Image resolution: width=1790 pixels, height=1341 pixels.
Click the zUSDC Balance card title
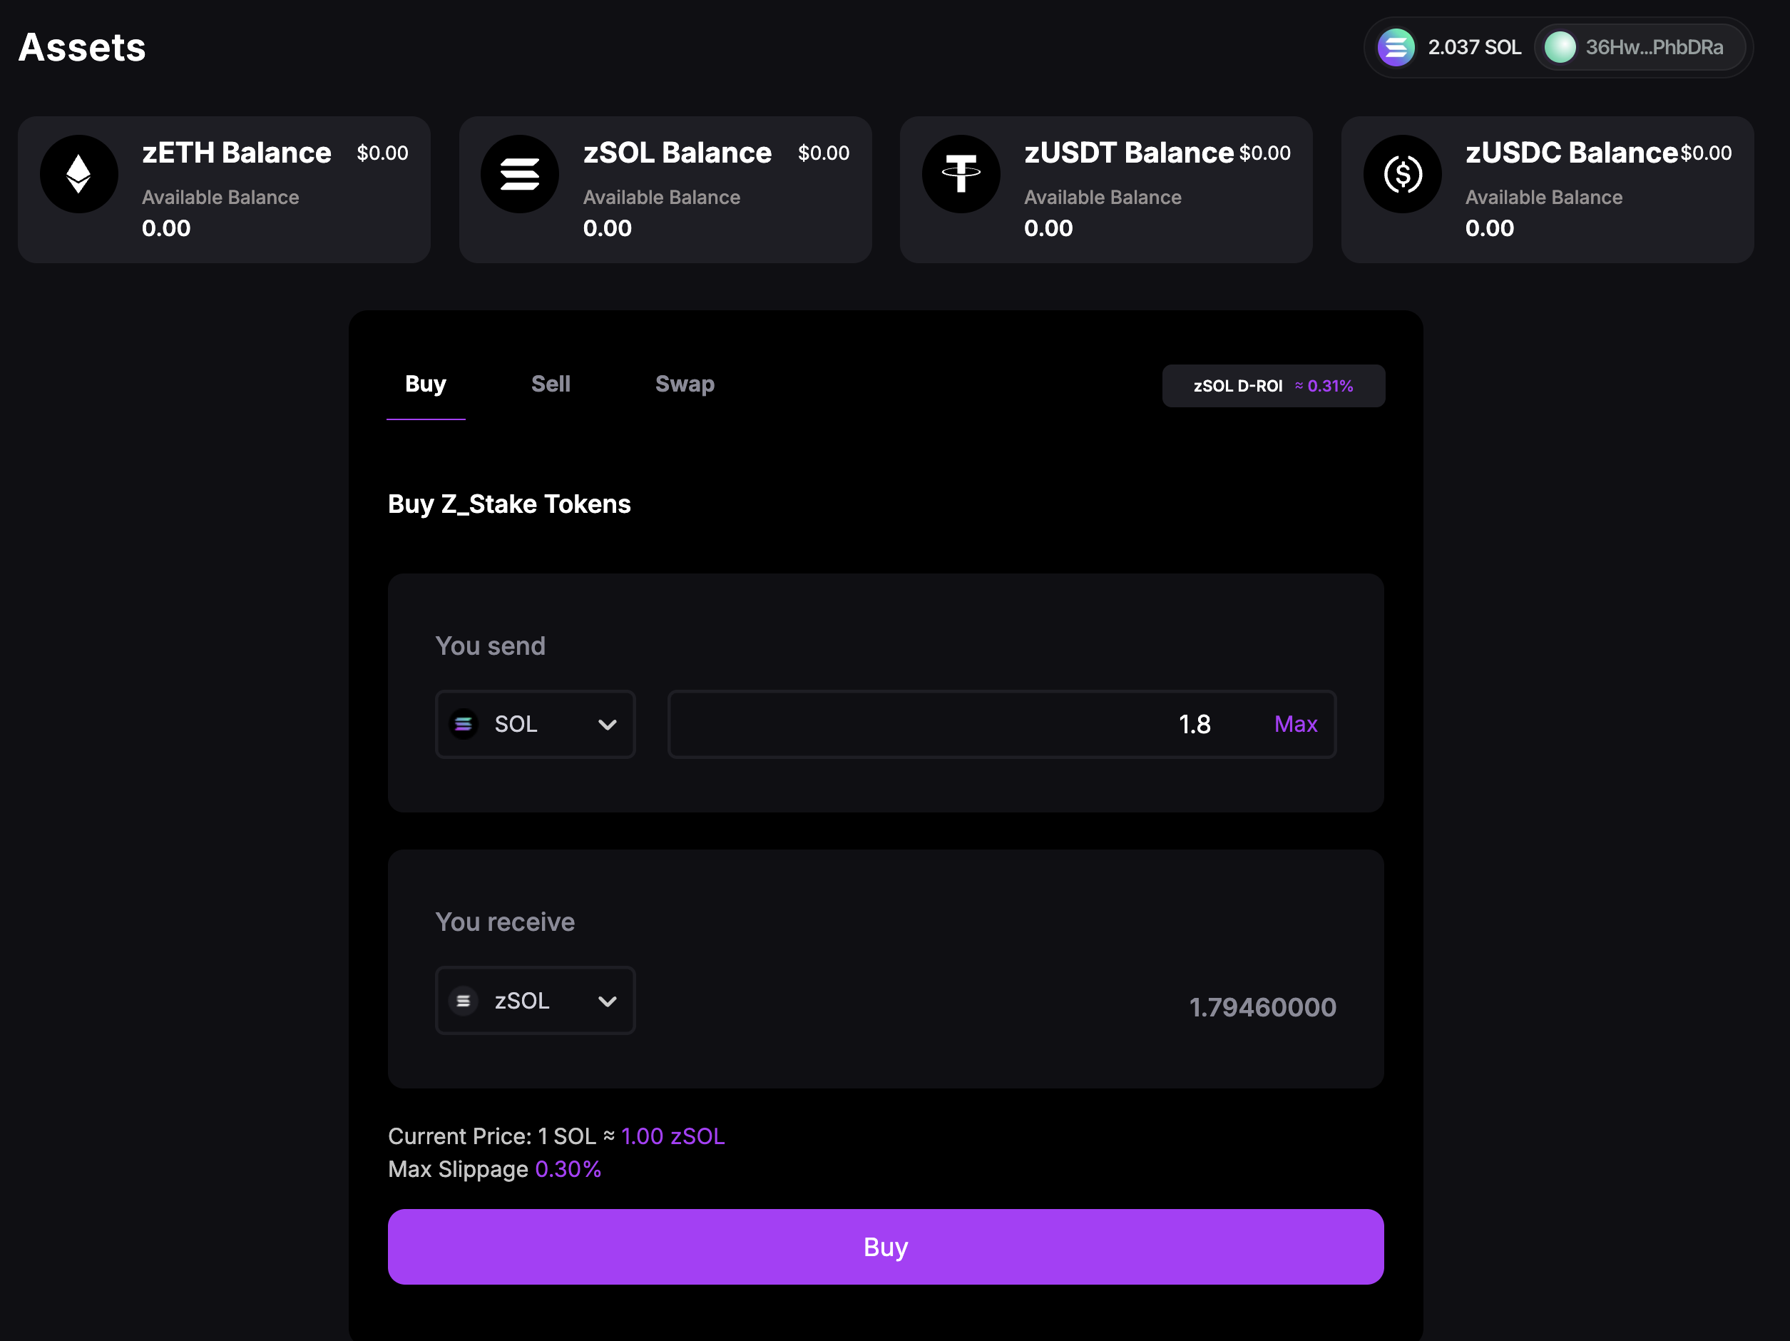[x=1572, y=153]
